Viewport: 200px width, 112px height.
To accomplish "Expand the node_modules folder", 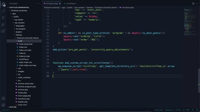I will pos(24,77).
